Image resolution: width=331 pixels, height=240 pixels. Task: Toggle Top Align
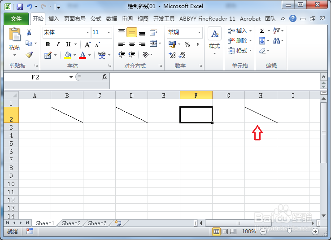coord(122,32)
